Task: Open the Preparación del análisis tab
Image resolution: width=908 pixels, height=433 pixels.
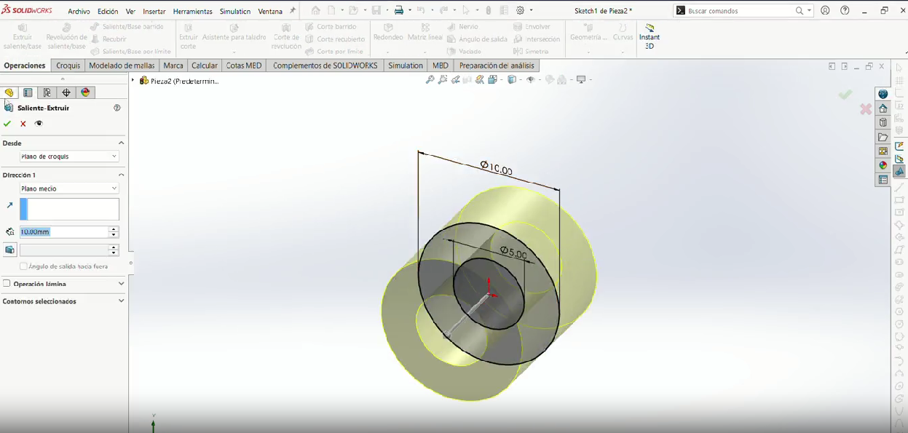Action: click(x=497, y=65)
